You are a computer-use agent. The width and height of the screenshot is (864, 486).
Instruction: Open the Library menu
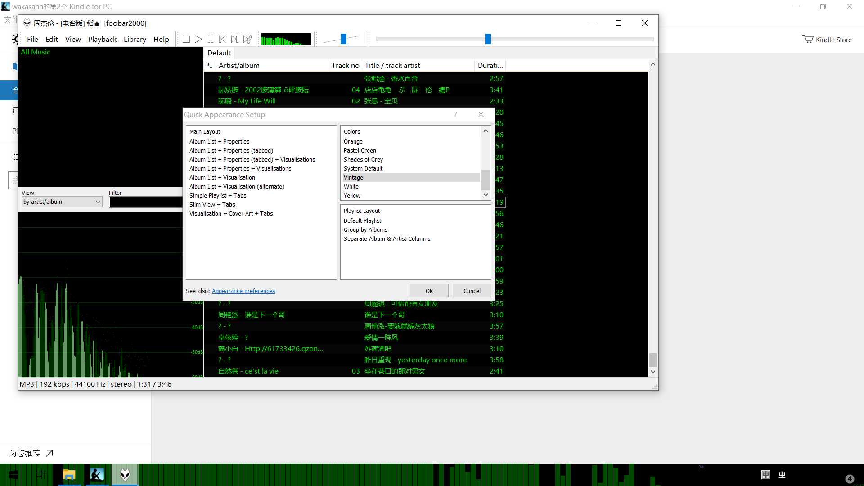(x=135, y=39)
